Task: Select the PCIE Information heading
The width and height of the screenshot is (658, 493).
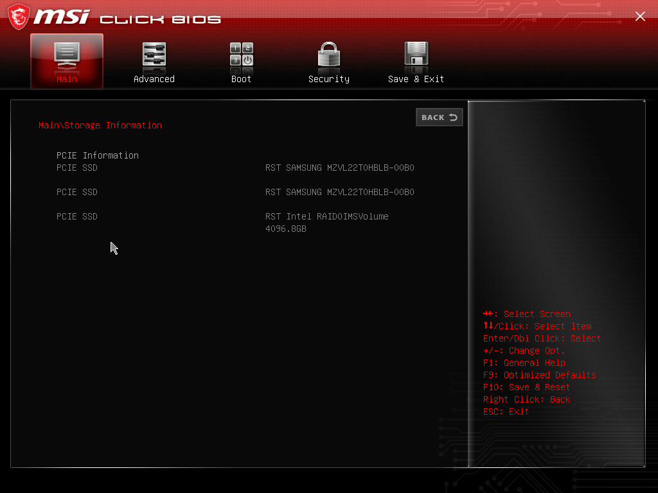Action: pyautogui.click(x=98, y=155)
